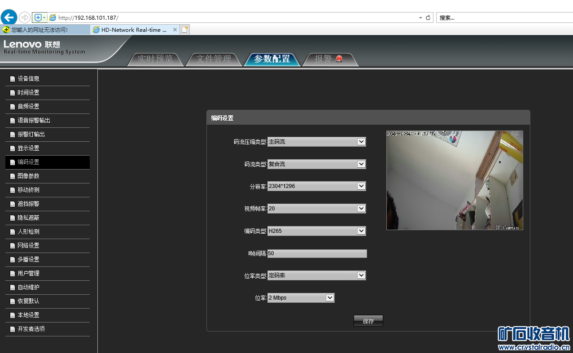Open 时间设置 in the sidebar
Viewport: 573px width, 353px height.
click(48, 93)
